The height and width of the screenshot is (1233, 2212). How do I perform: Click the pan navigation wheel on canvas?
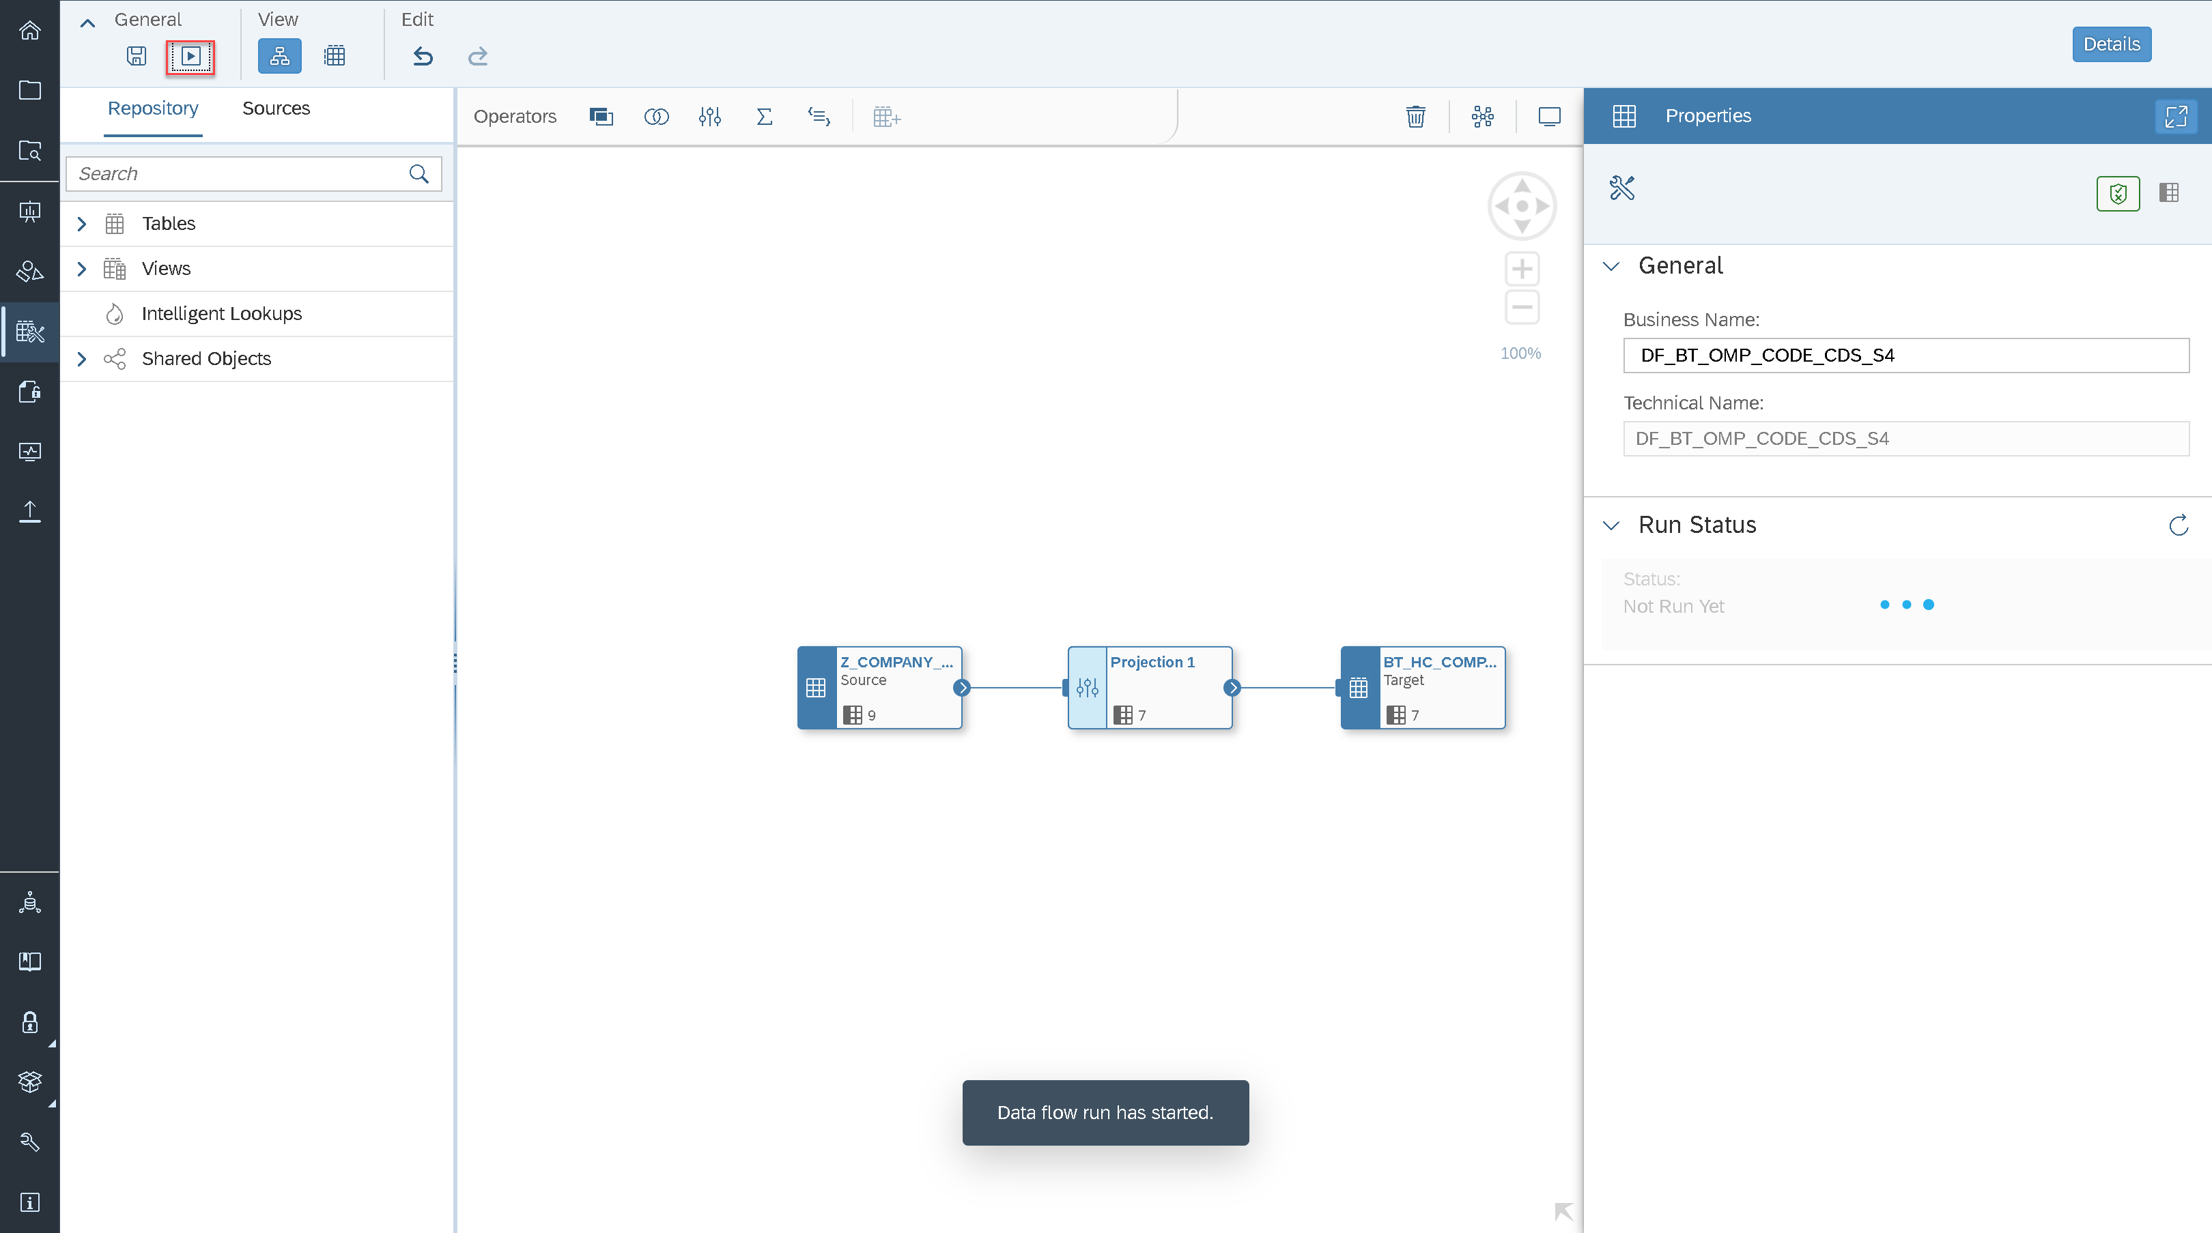[x=1522, y=206]
